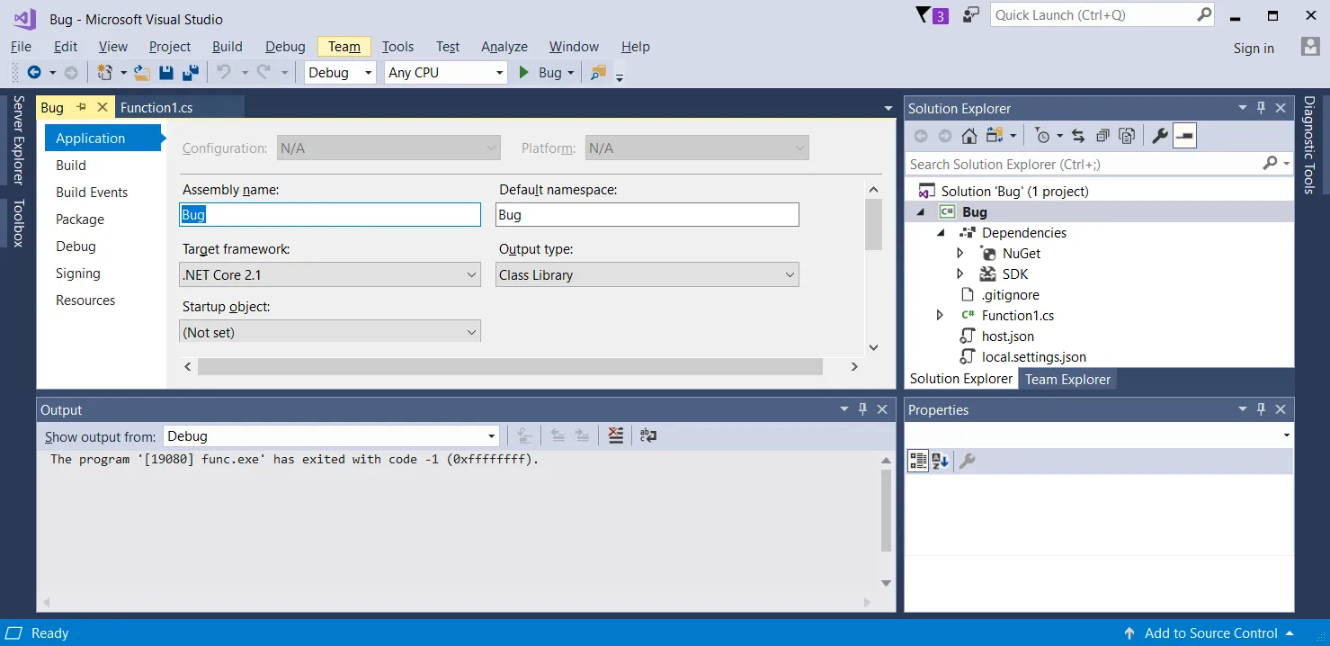The width and height of the screenshot is (1330, 646).
Task: Open the Diagnostic Tools side tab
Action: (1309, 145)
